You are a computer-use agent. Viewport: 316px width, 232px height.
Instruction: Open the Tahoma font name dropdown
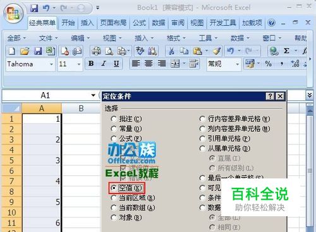click(51, 64)
